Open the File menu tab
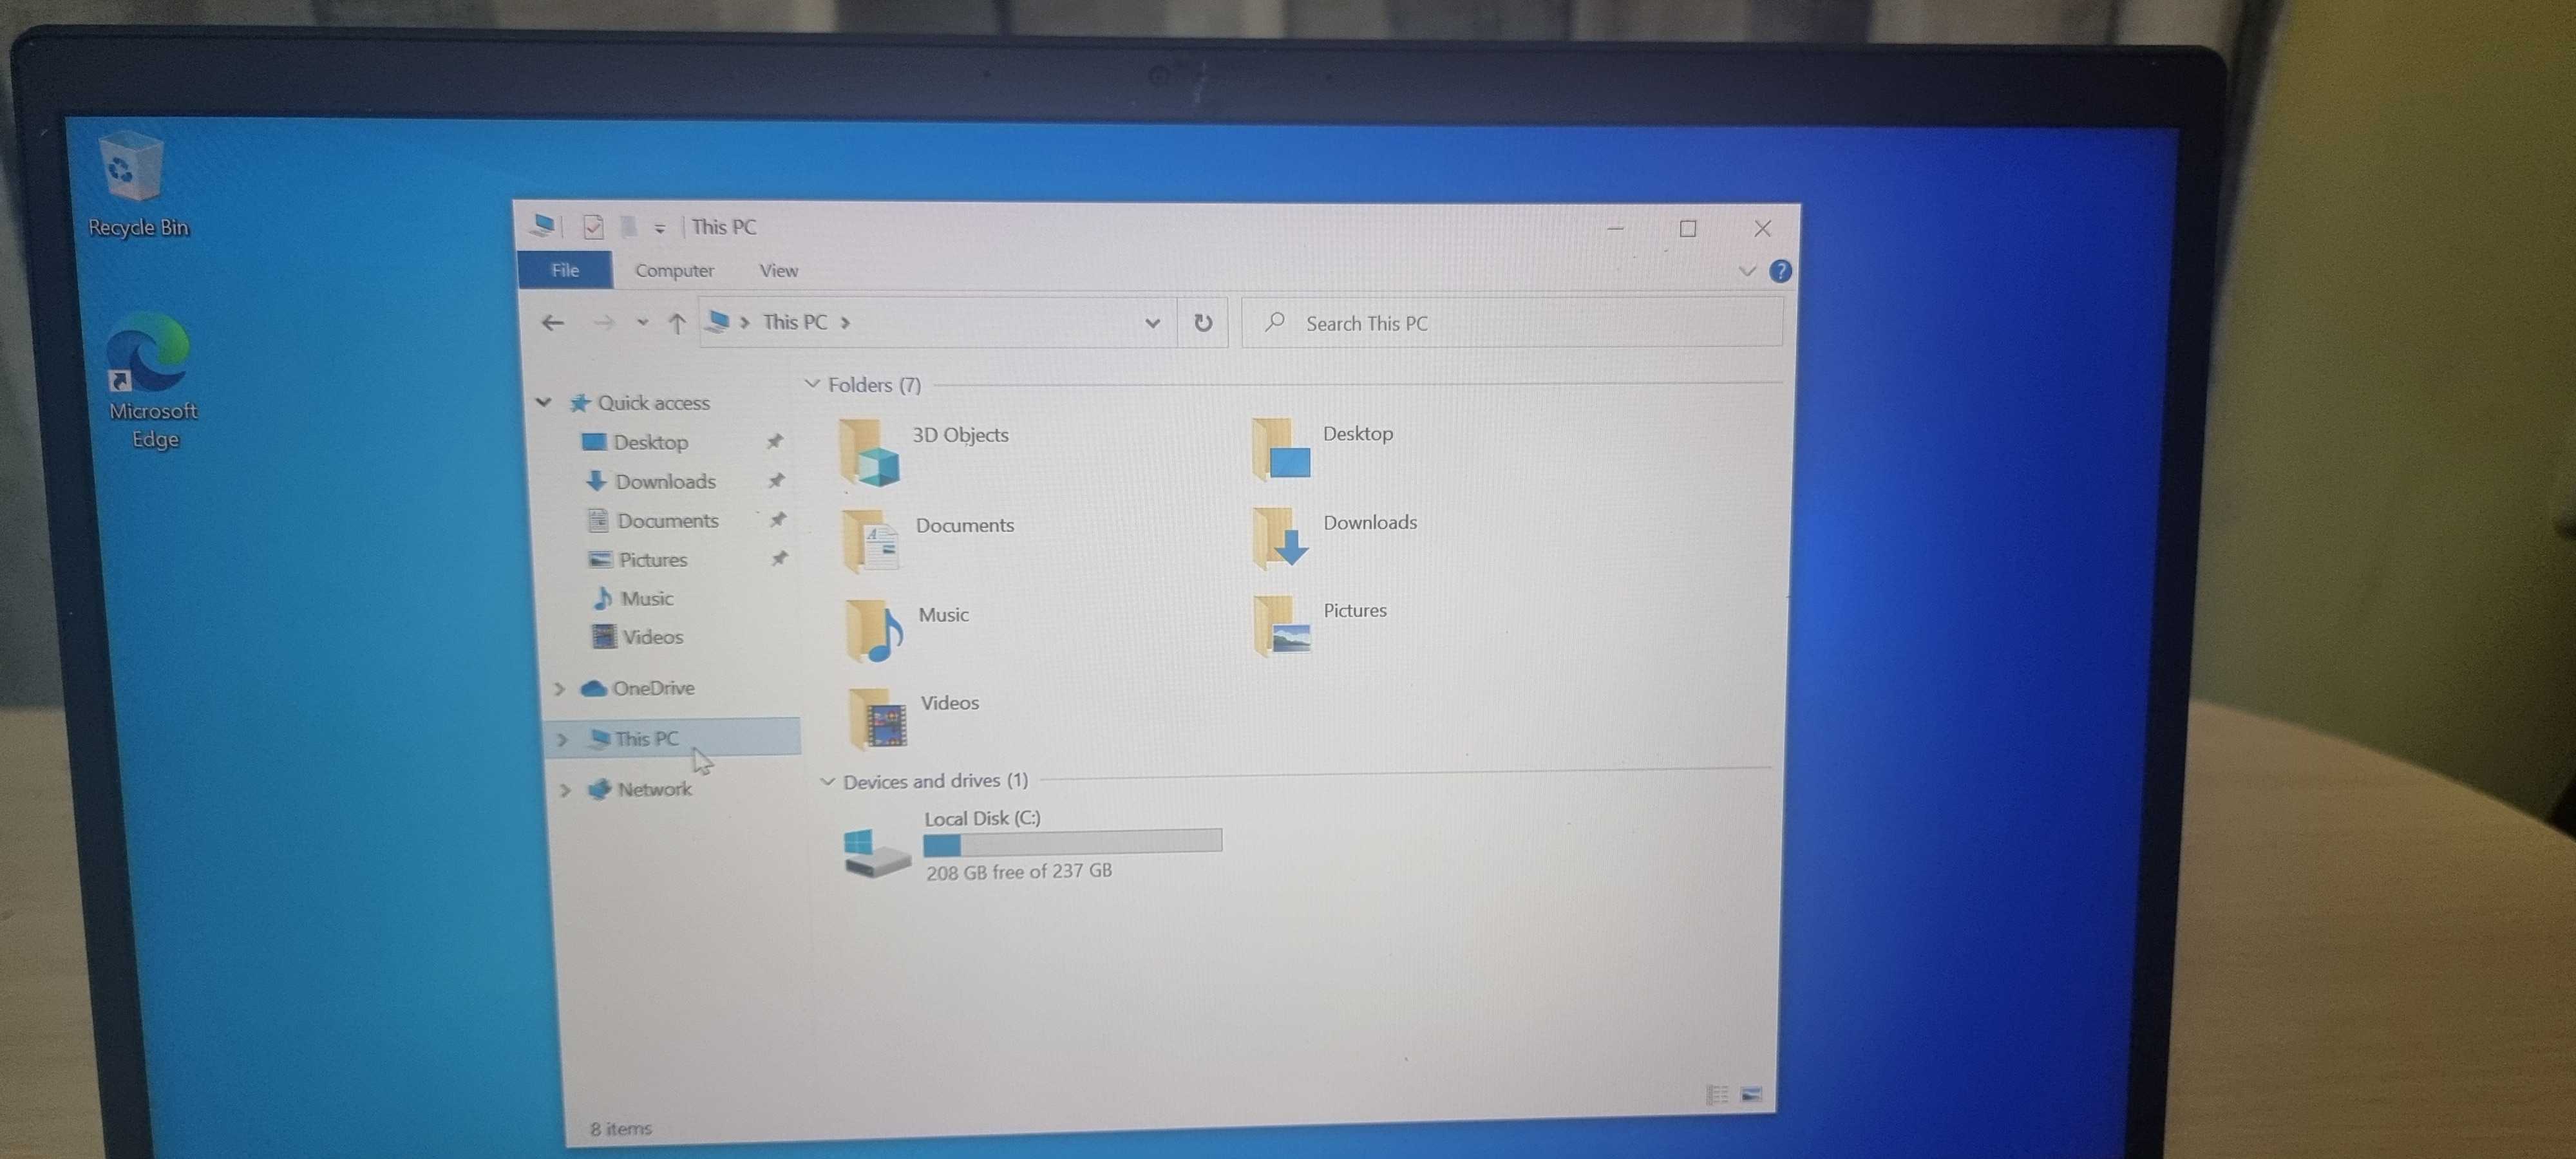 click(x=565, y=270)
